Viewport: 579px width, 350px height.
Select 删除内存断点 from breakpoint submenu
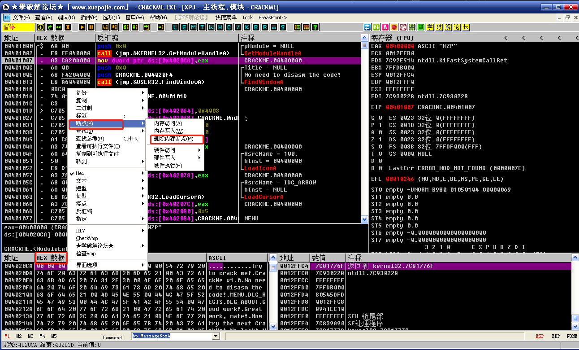tap(174, 139)
